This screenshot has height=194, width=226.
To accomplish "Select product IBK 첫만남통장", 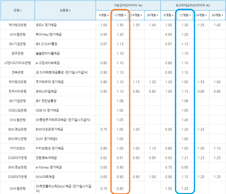I will tap(46, 101).
